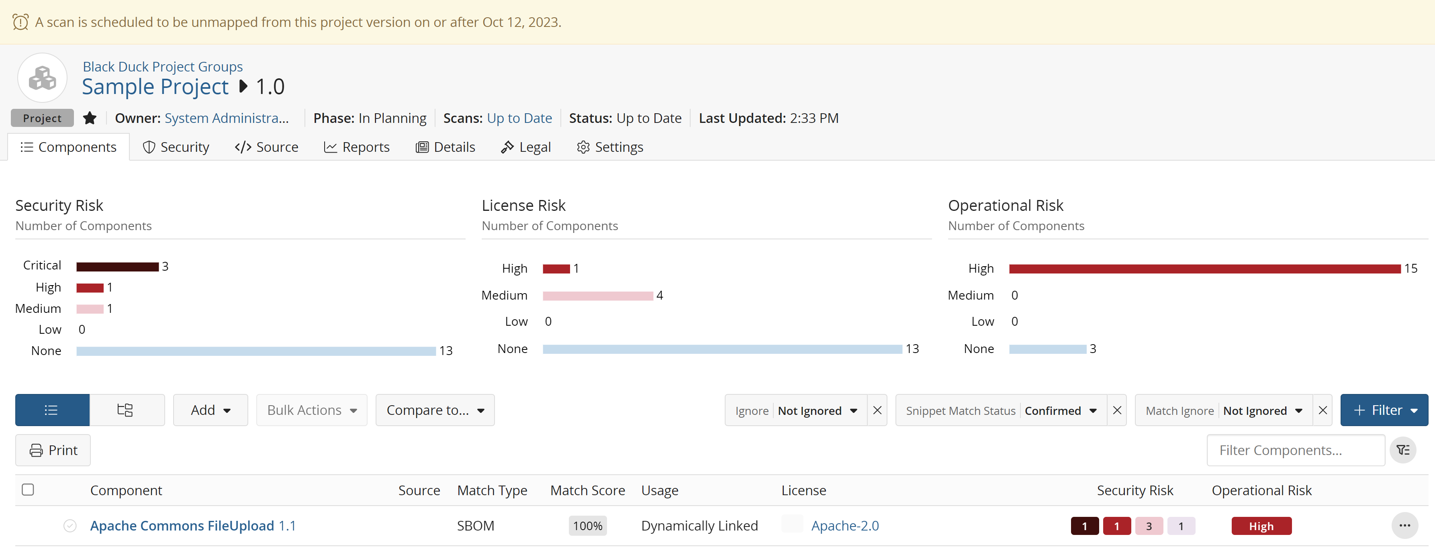Remove the Ignore filter with X

877,410
